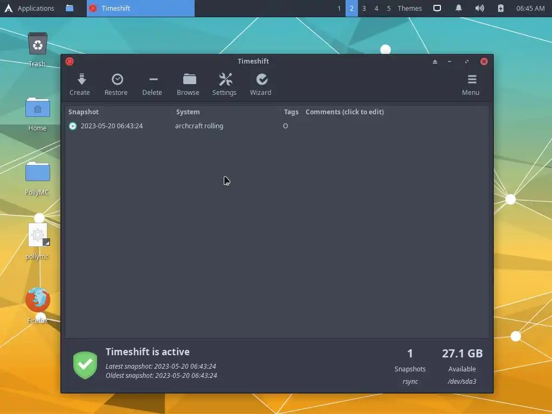Browse snapshot files
Image resolution: width=552 pixels, height=414 pixels.
click(188, 85)
